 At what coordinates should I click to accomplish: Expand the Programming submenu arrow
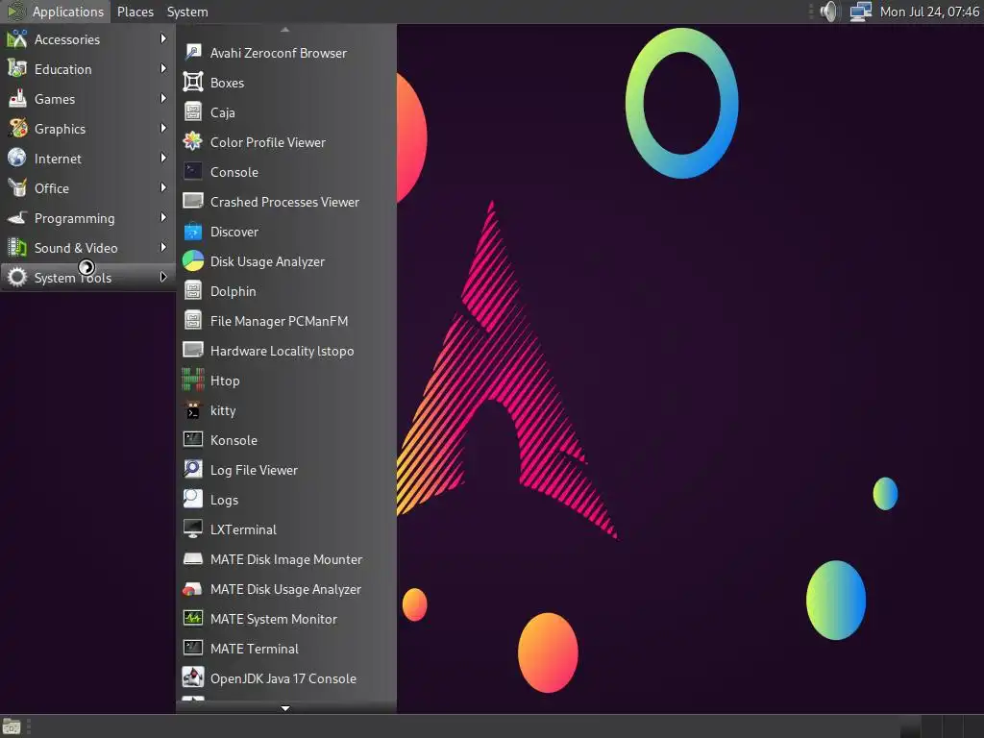[x=163, y=218]
